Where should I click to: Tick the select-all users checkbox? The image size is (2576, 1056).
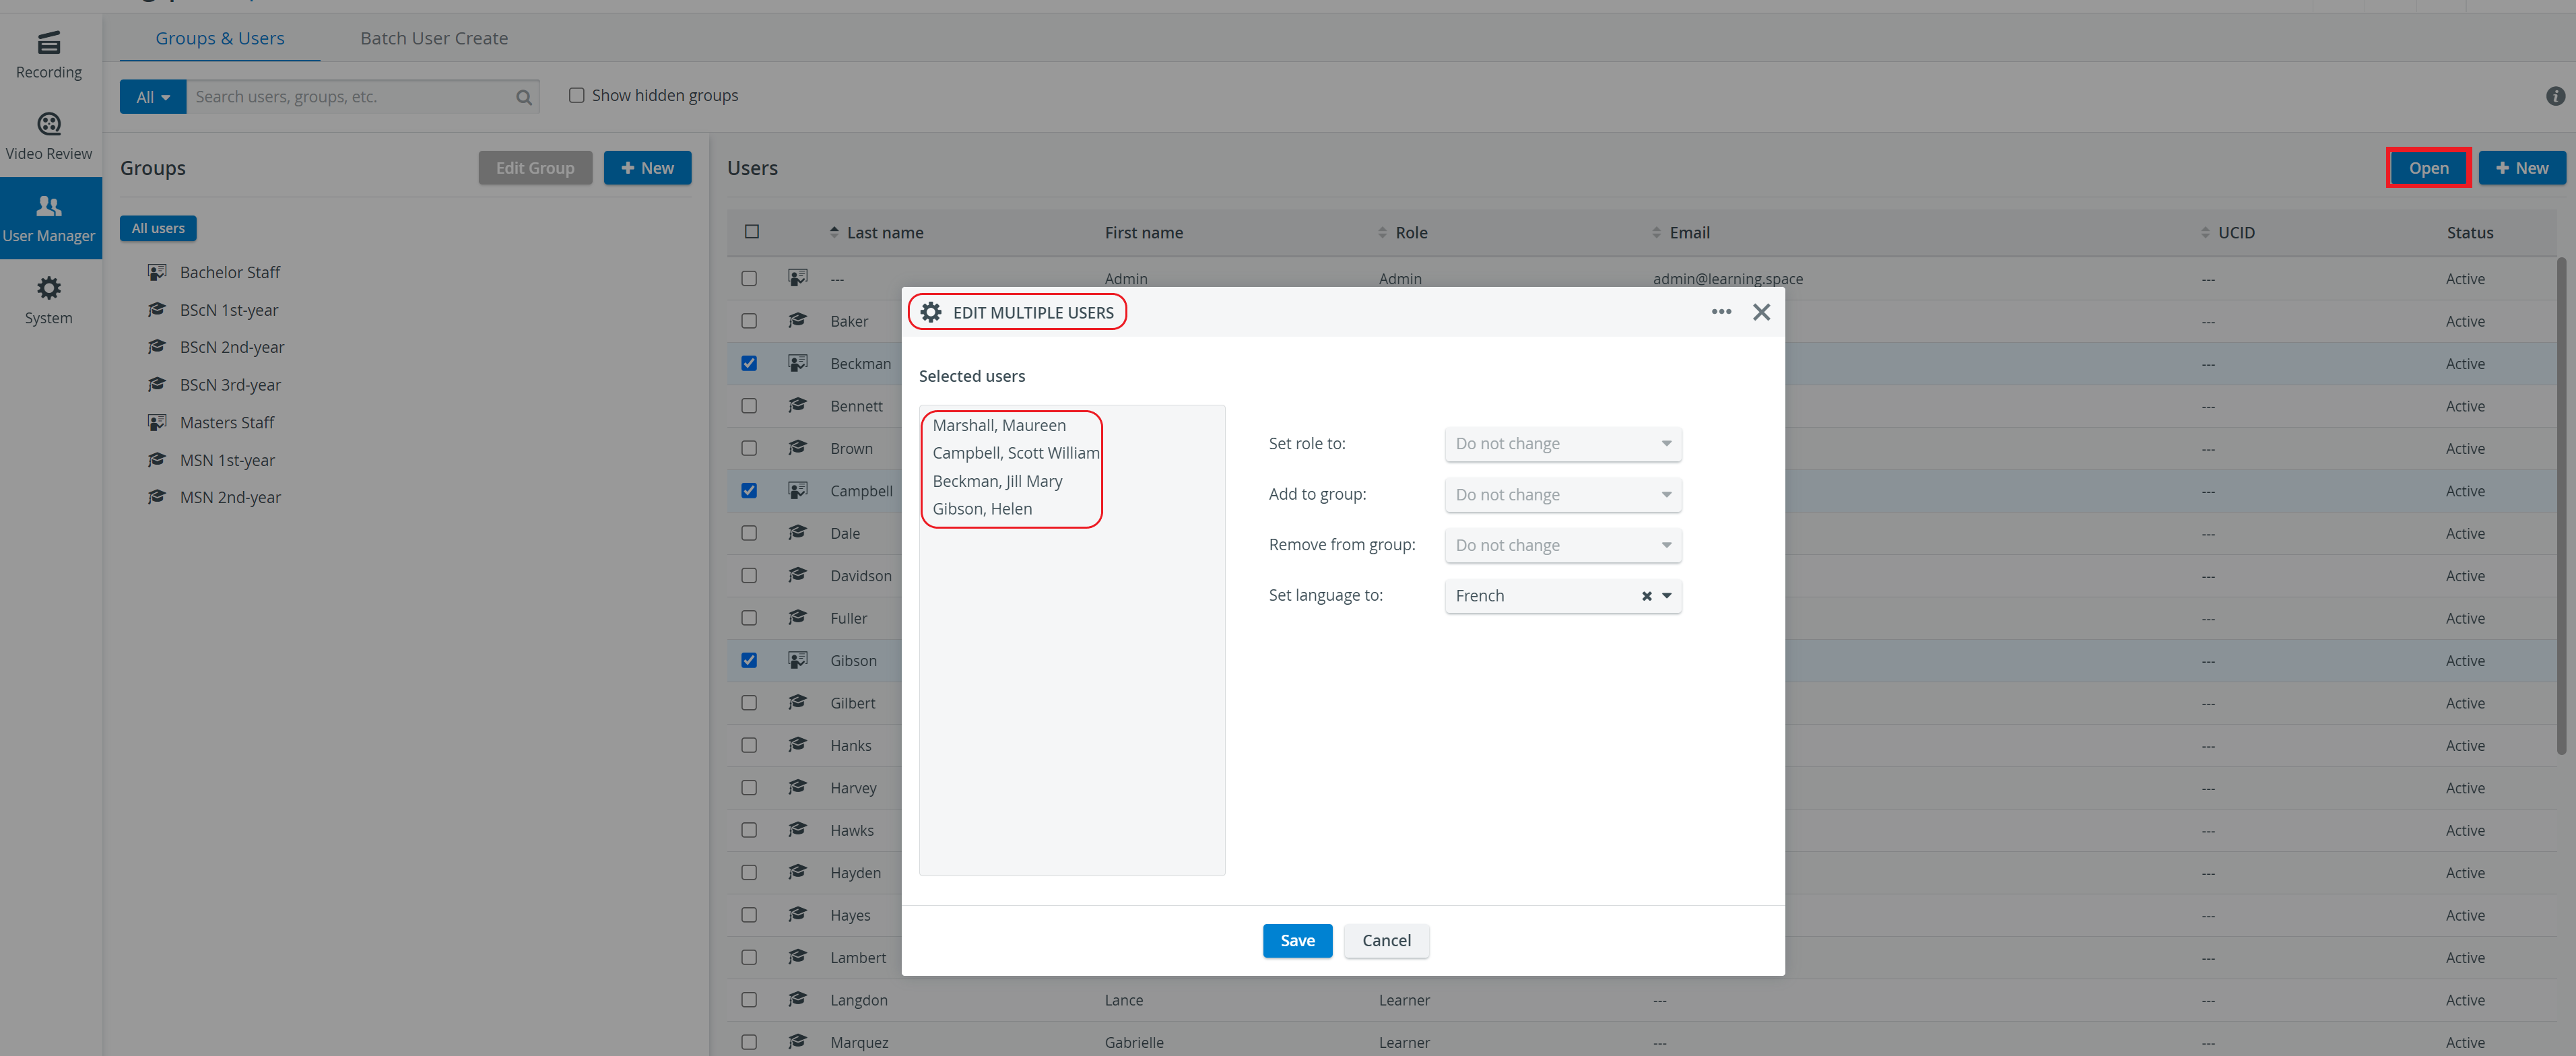tap(752, 232)
